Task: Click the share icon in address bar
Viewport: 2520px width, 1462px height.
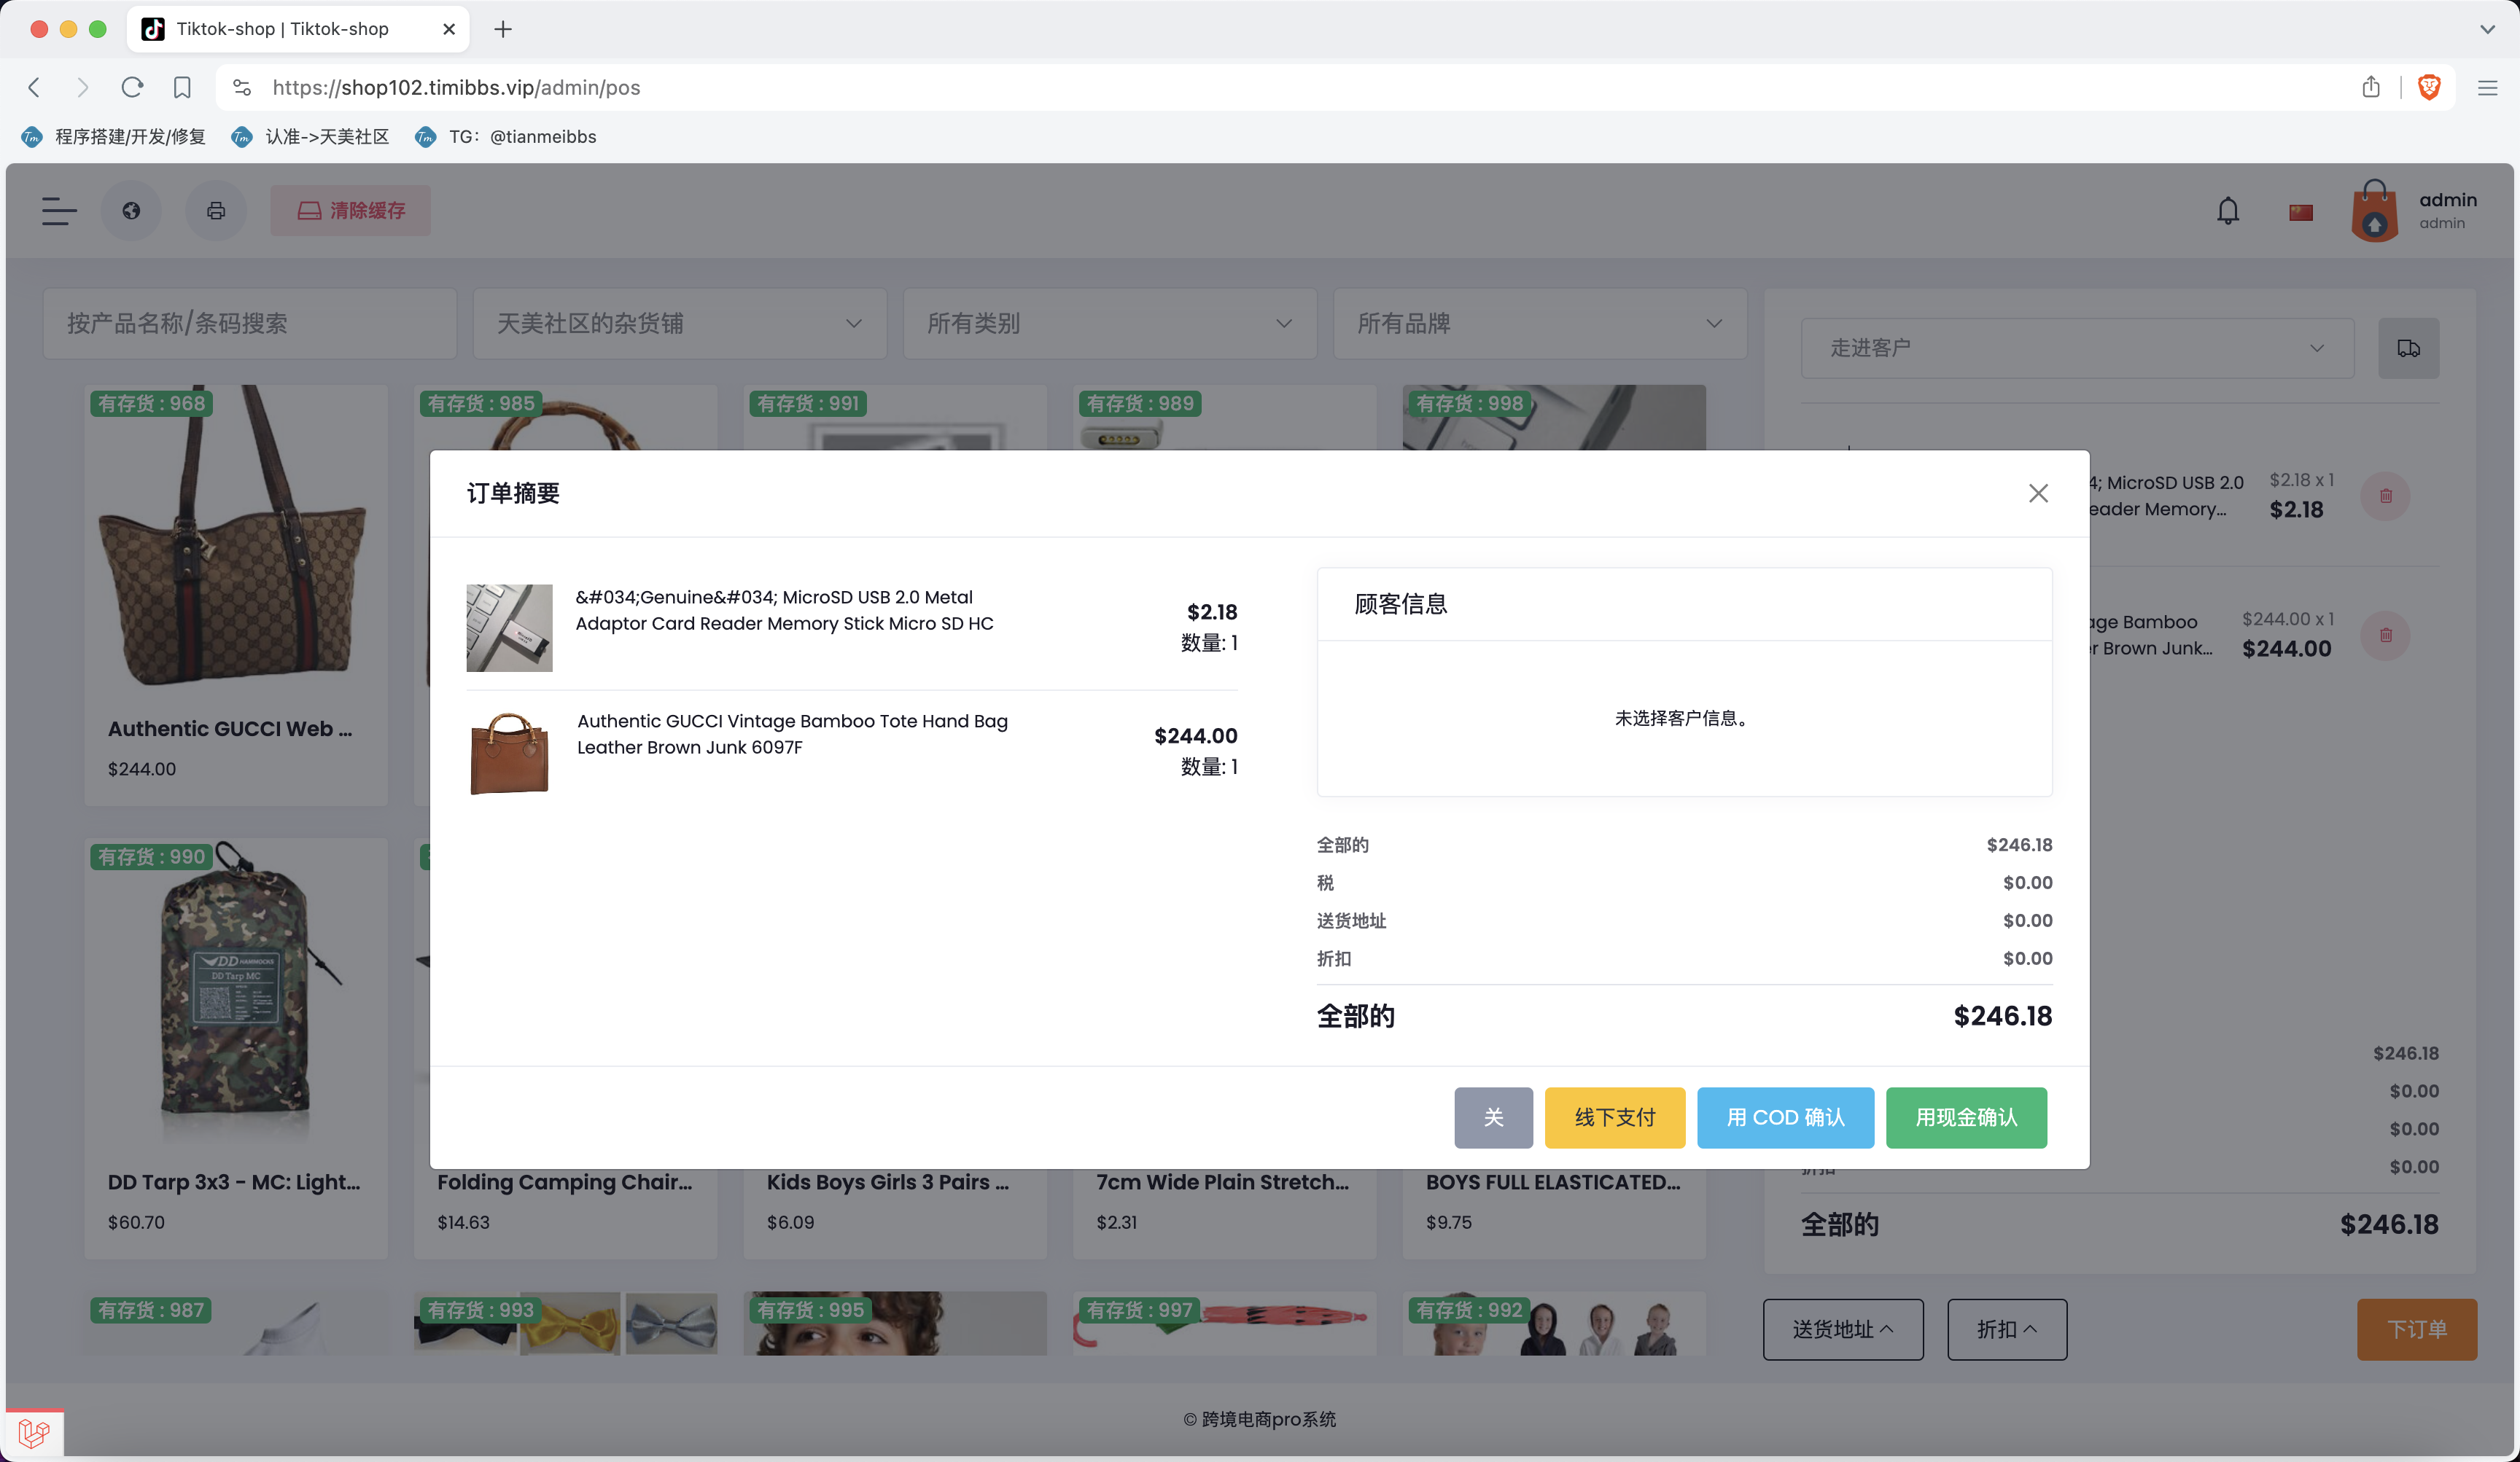Action: click(2371, 87)
